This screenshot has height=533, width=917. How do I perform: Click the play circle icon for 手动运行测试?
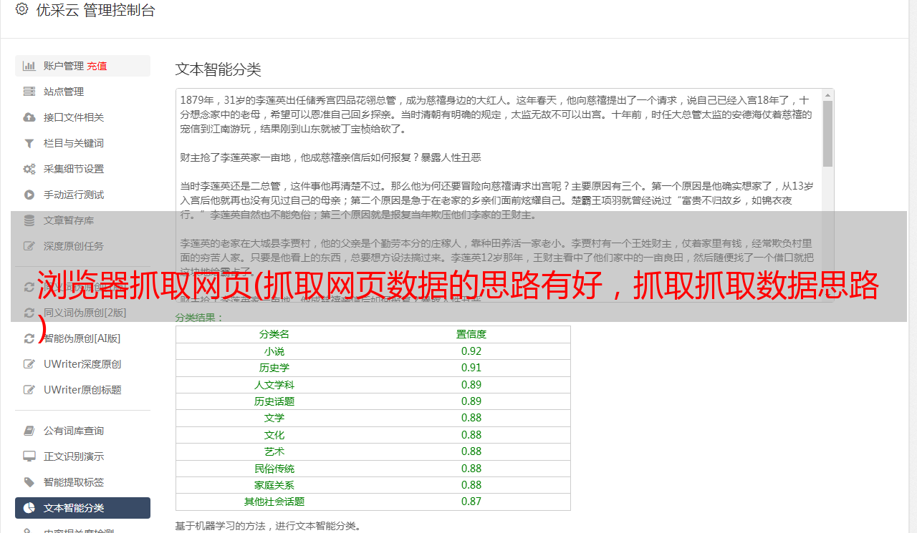[x=29, y=195]
